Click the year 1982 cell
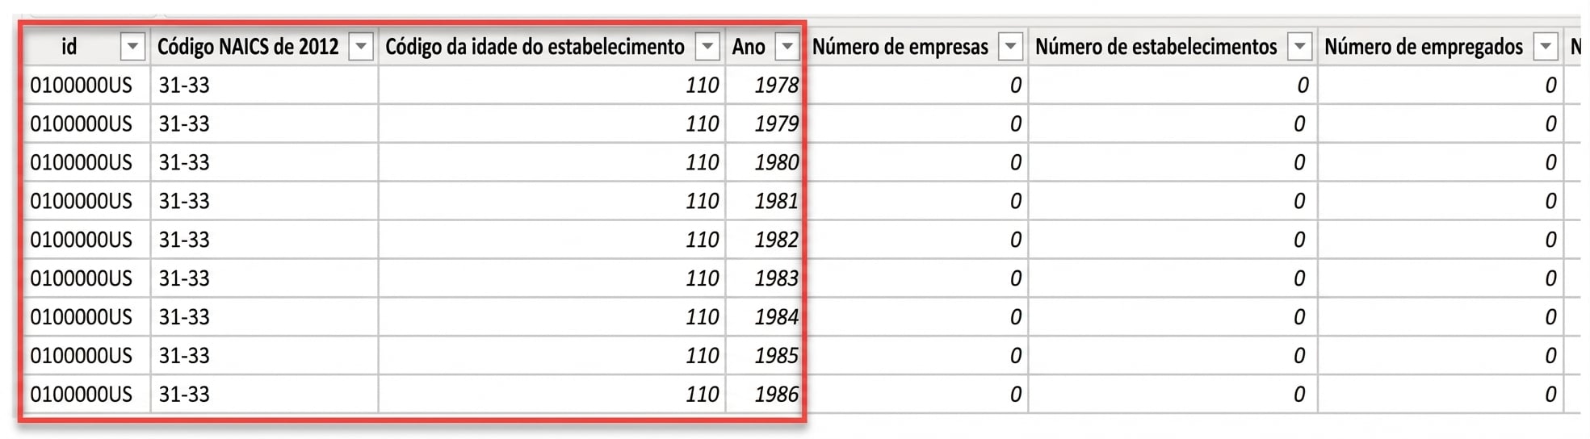 [x=765, y=240]
